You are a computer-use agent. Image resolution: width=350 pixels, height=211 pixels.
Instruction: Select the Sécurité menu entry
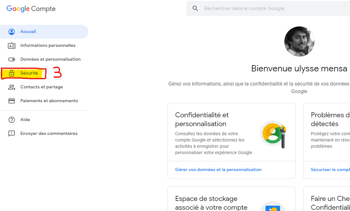point(44,73)
